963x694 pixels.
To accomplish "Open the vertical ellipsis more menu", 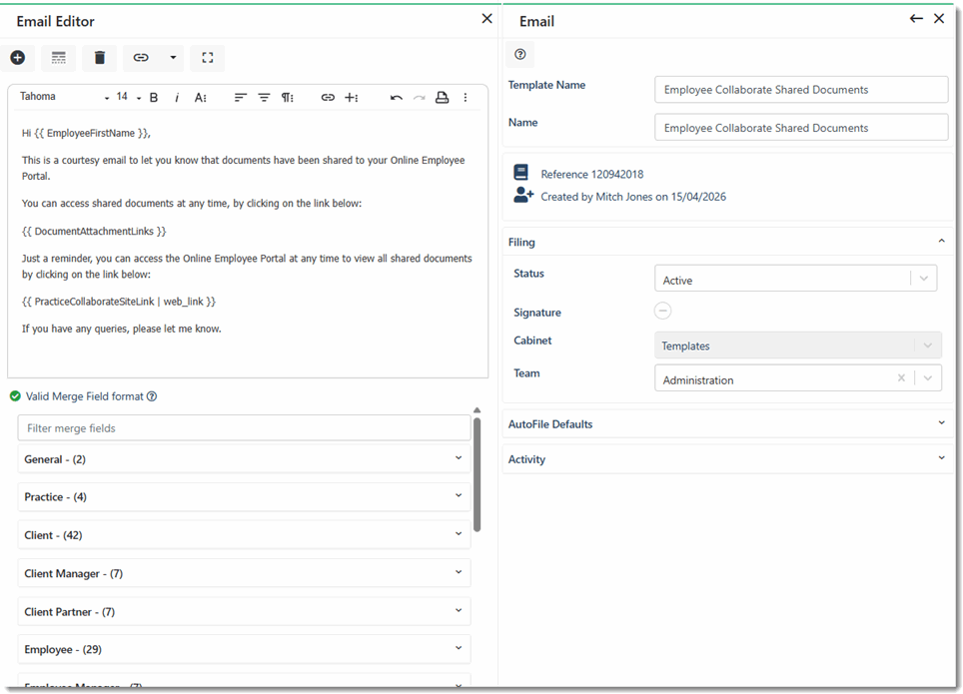I will pyautogui.click(x=466, y=98).
